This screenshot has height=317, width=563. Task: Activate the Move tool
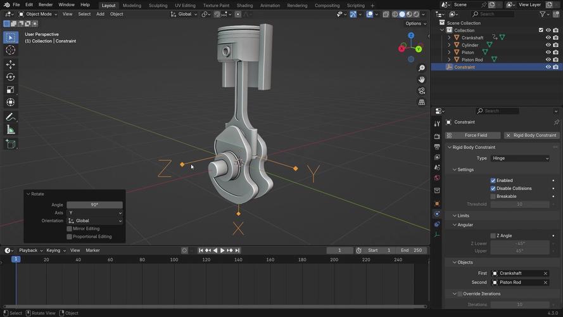[10, 64]
